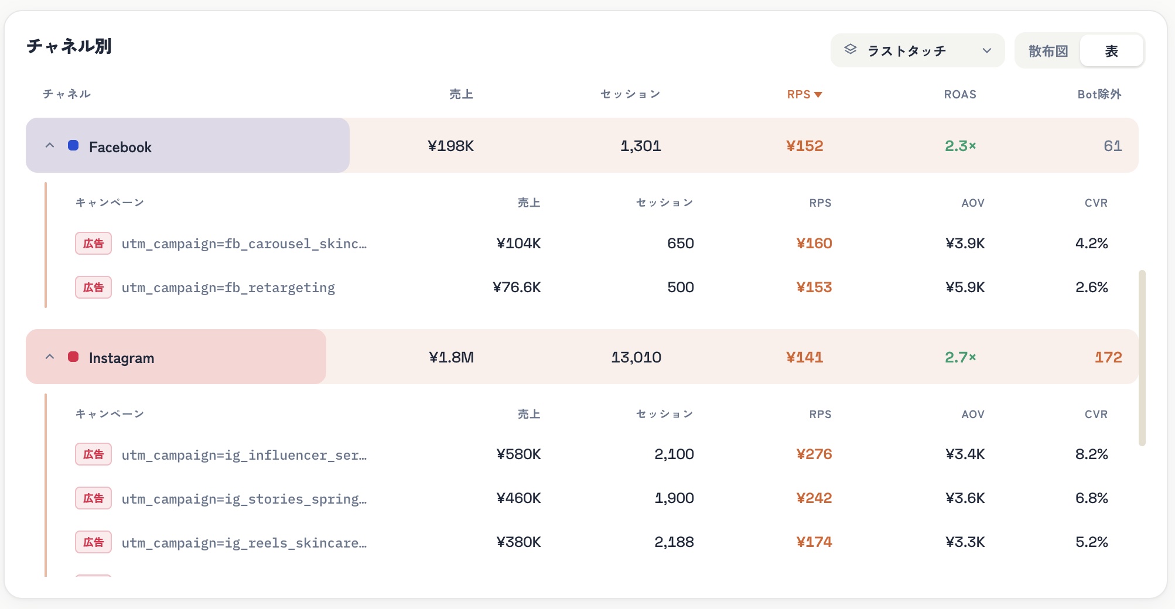The height and width of the screenshot is (609, 1175).
Task: Click ig_influencer revenue ¥580K
Action: click(x=518, y=454)
